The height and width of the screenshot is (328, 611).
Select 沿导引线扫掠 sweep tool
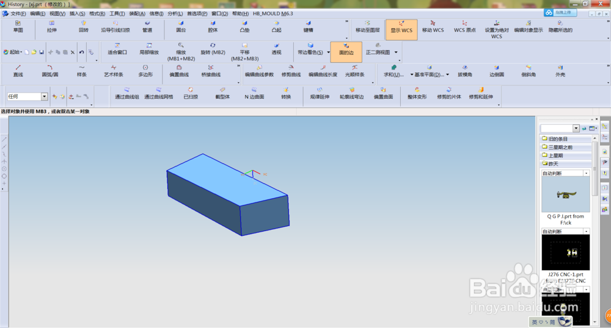coord(115,27)
